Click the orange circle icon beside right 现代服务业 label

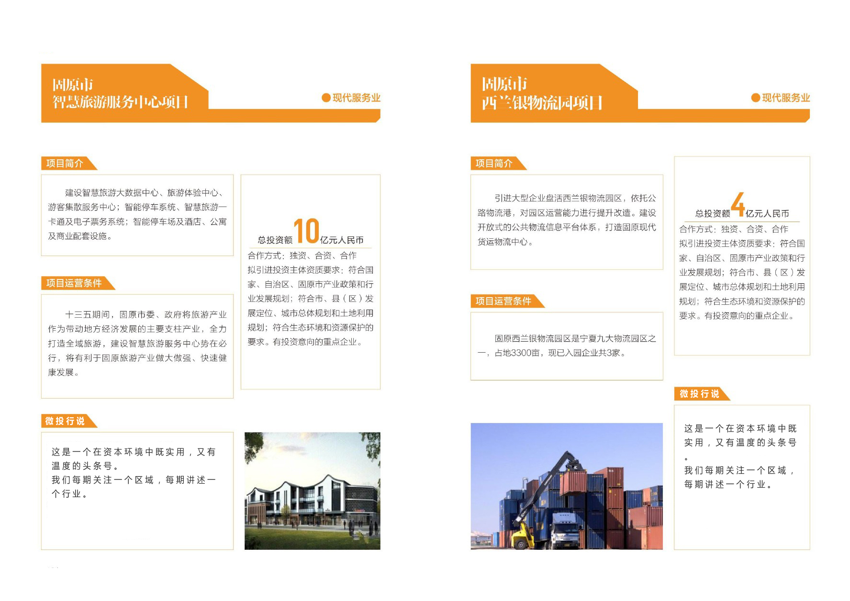click(x=755, y=97)
